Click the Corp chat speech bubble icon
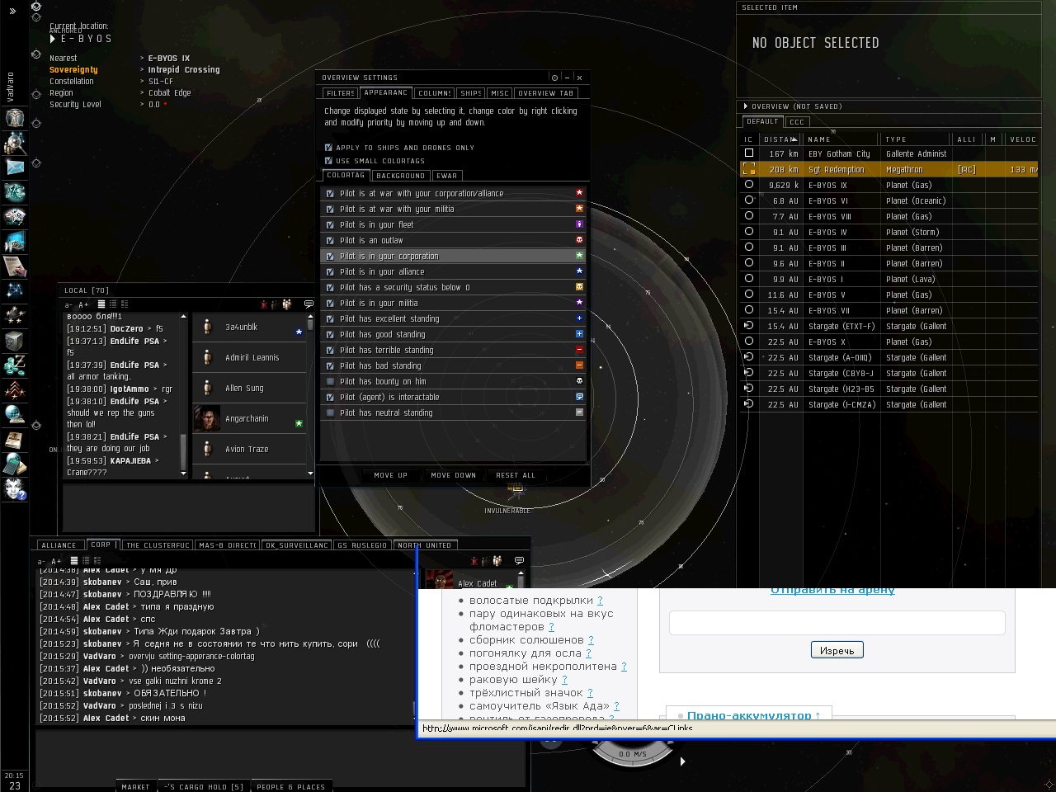Image resolution: width=1056 pixels, height=792 pixels. pyautogui.click(x=519, y=561)
